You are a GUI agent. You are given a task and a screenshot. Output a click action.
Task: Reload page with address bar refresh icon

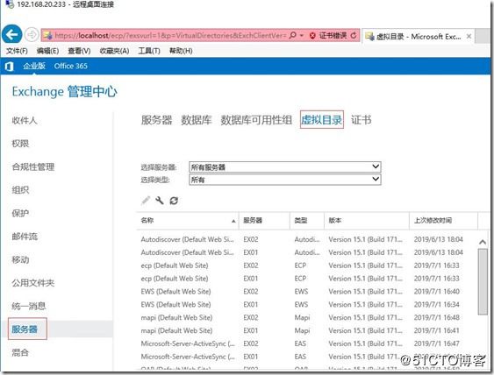click(x=354, y=36)
